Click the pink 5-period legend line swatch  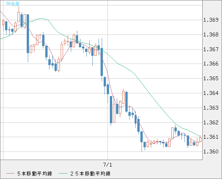10,174
